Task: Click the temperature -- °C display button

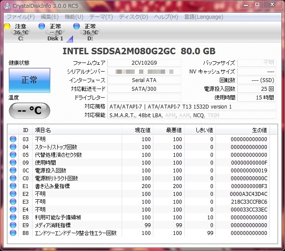Action: point(29,110)
